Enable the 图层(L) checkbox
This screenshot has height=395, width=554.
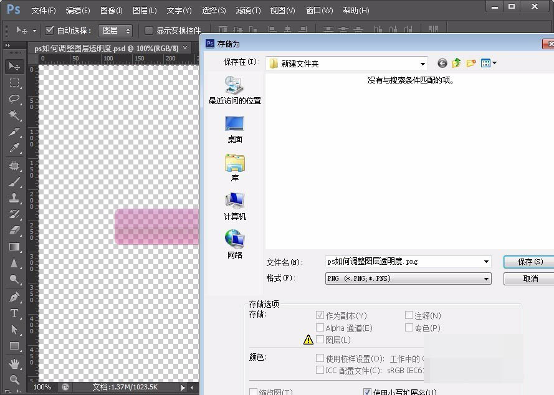pos(320,340)
